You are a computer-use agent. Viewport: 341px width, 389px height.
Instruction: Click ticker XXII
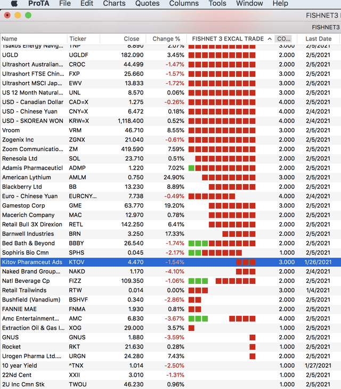[x=74, y=375]
